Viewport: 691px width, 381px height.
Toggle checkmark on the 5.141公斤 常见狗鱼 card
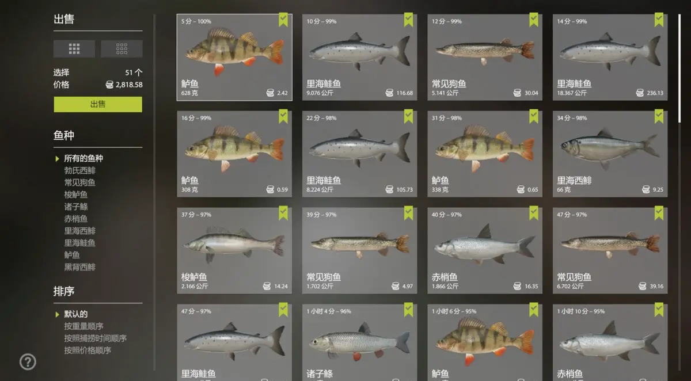point(534,20)
